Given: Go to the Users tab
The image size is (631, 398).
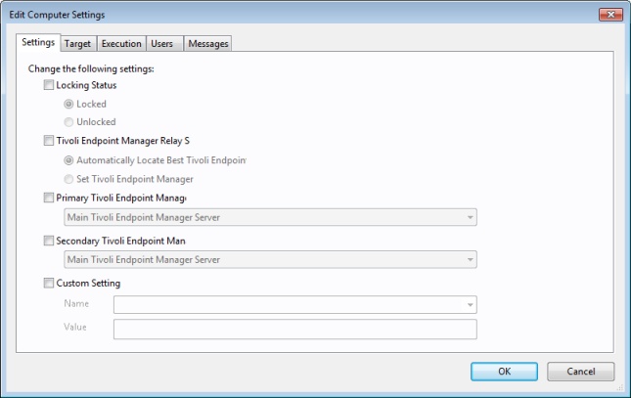Looking at the screenshot, I should [x=162, y=44].
